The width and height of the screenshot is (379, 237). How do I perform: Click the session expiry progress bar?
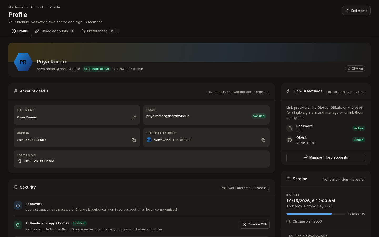(x=316, y=214)
